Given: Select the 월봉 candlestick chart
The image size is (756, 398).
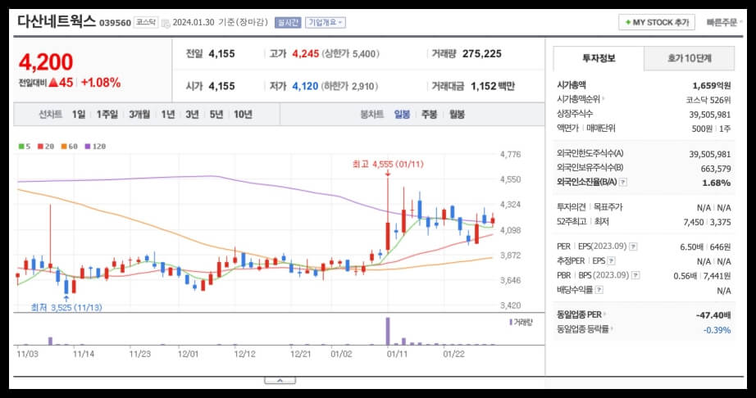Looking at the screenshot, I should tap(457, 115).
